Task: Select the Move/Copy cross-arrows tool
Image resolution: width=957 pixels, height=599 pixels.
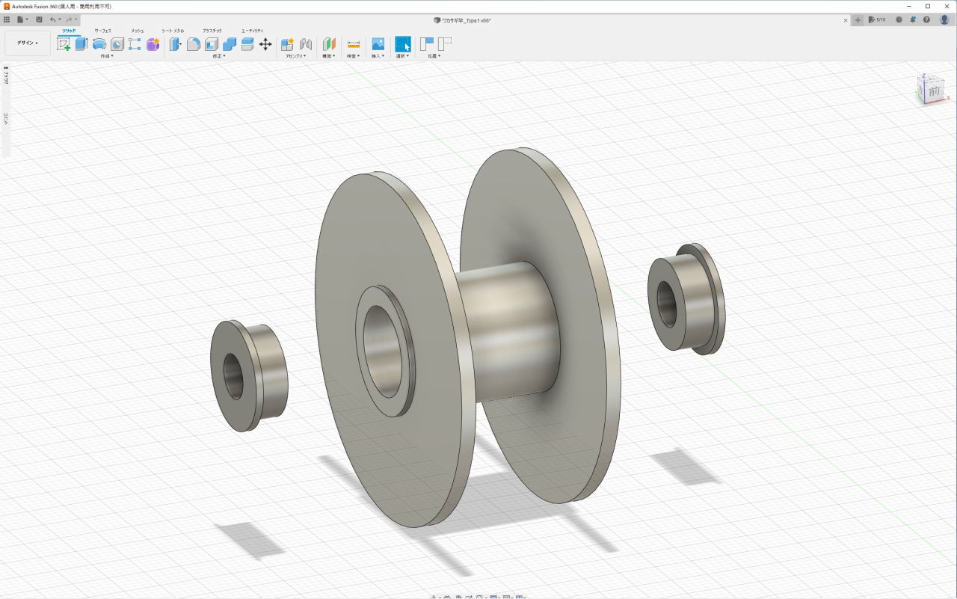Action: click(x=265, y=44)
